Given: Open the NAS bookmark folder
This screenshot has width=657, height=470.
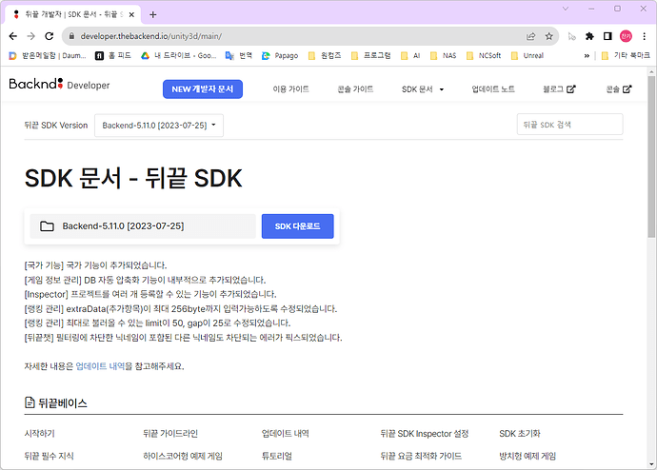Looking at the screenshot, I should pos(444,56).
